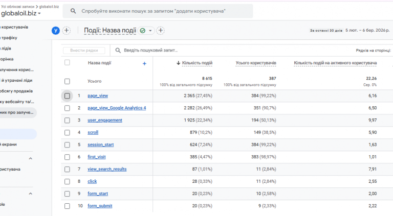Image resolution: width=393 pixels, height=216 pixels.
Task: Open the form_submit event link
Action: 100,206
